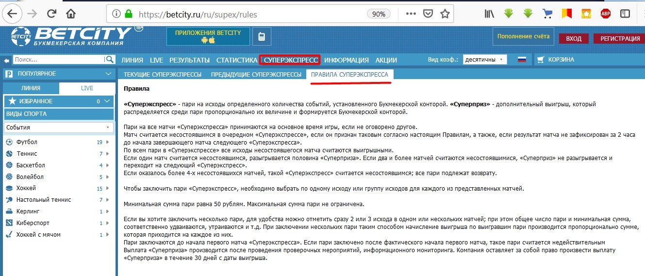Expand the Хоккей sport row arrow
This screenshot has width=645, height=276.
tap(107, 188)
